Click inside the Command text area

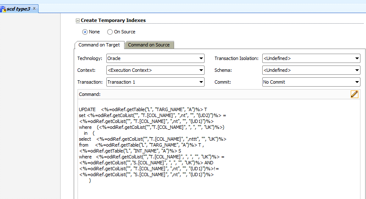point(219,149)
